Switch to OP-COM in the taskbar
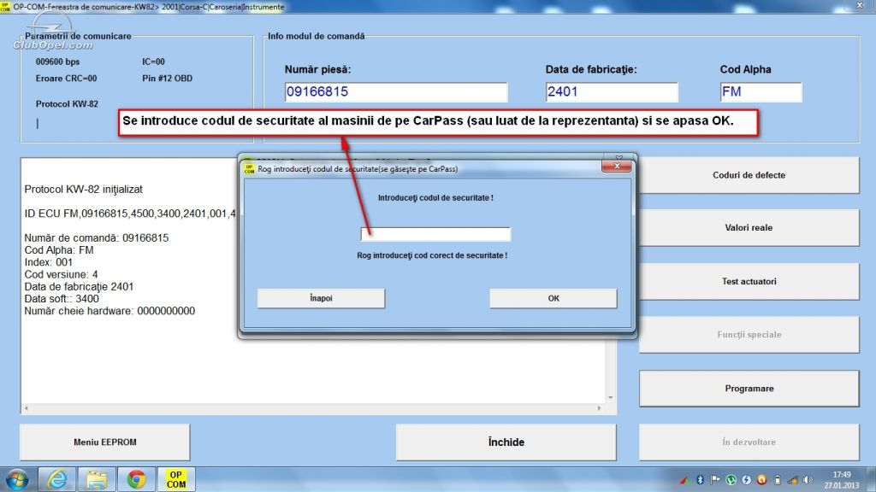876x492 pixels. click(176, 480)
